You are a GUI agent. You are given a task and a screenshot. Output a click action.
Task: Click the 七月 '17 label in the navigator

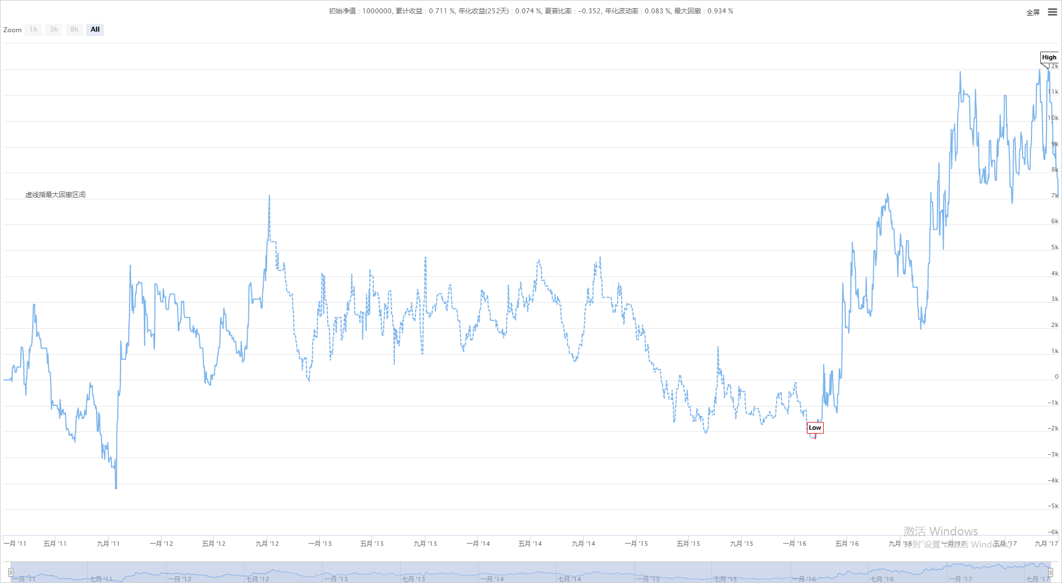1038,579
